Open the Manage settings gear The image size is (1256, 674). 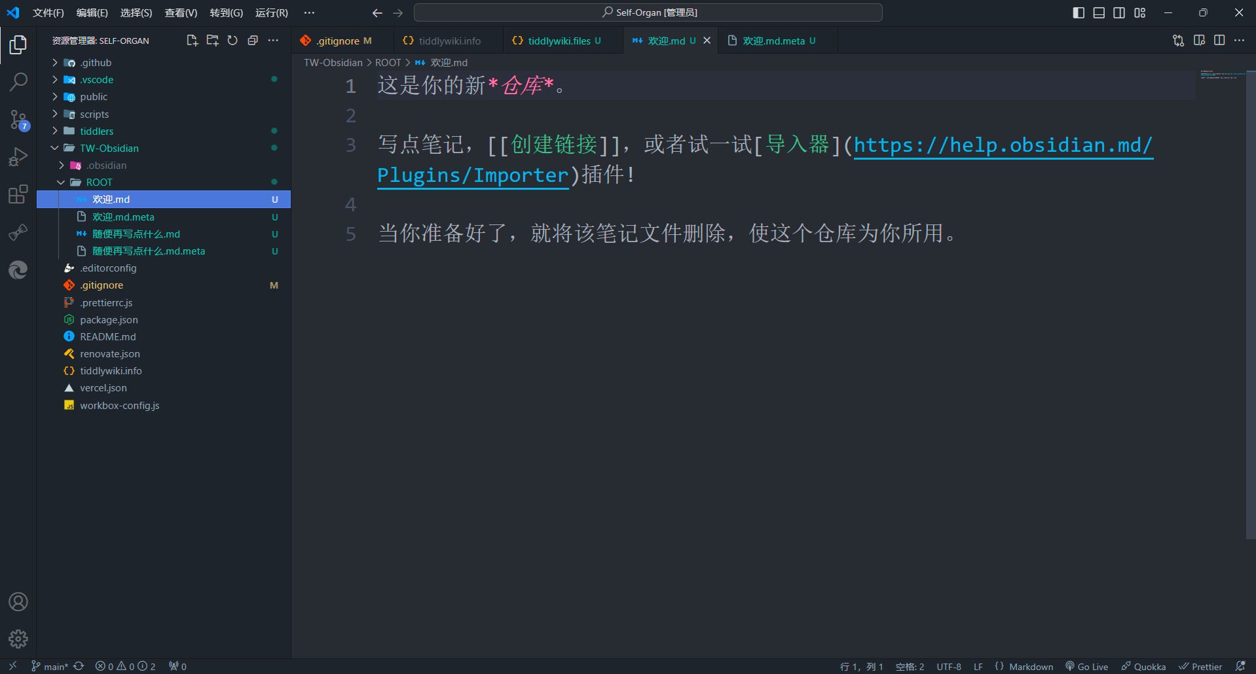point(18,639)
